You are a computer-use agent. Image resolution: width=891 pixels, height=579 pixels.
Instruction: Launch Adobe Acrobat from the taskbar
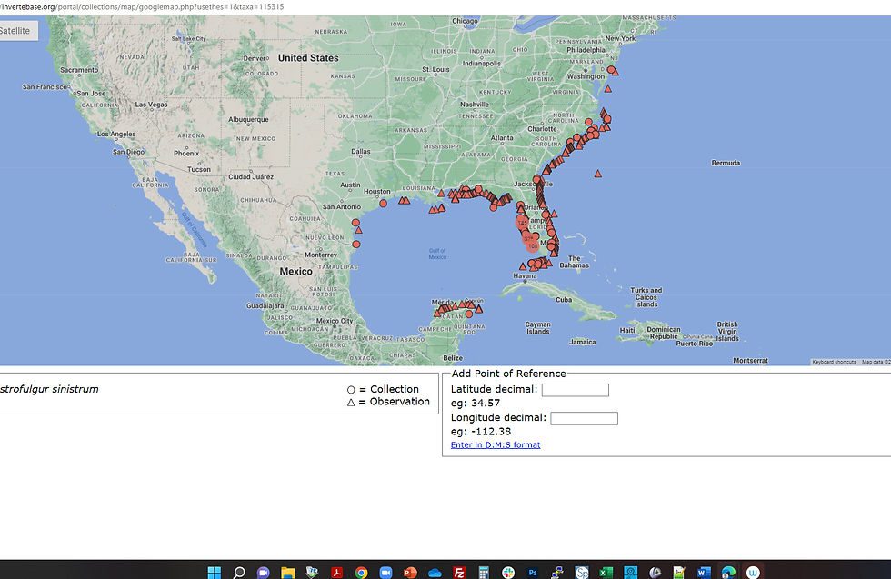tap(336, 572)
